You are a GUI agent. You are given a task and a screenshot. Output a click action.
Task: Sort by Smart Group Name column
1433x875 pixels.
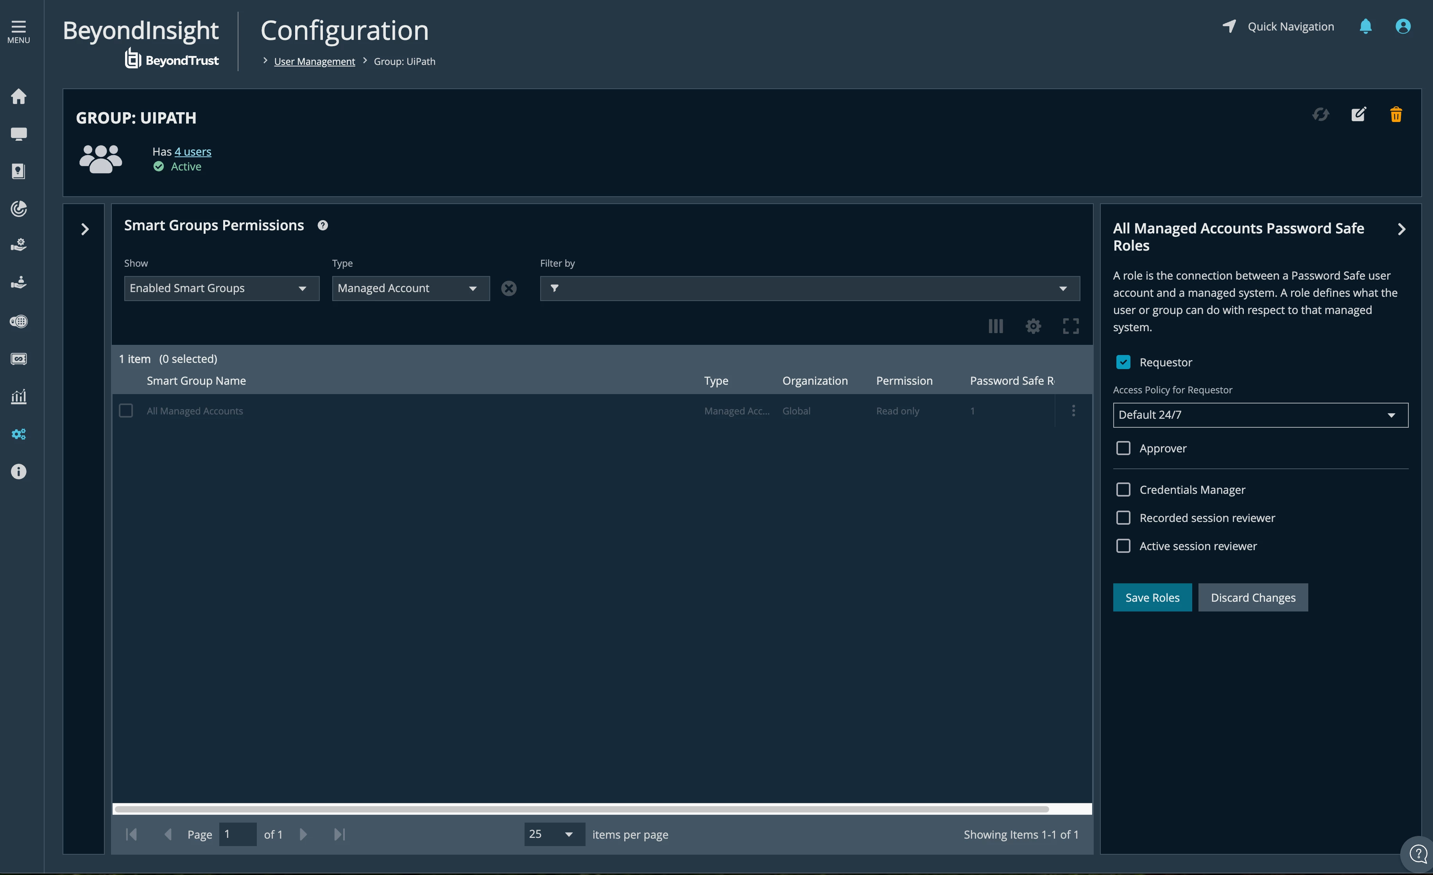click(196, 380)
